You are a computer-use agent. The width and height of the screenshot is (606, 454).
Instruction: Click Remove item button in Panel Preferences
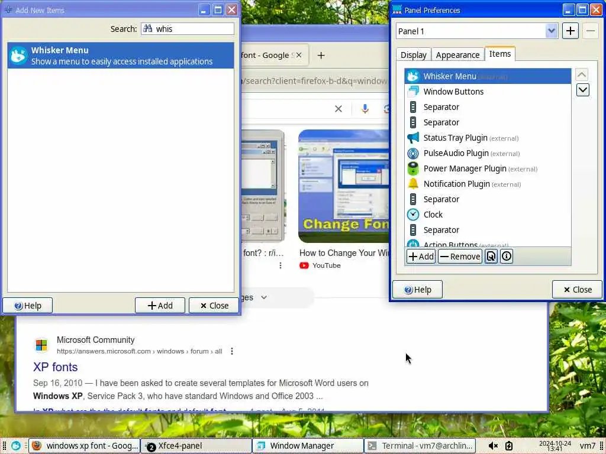(x=460, y=257)
